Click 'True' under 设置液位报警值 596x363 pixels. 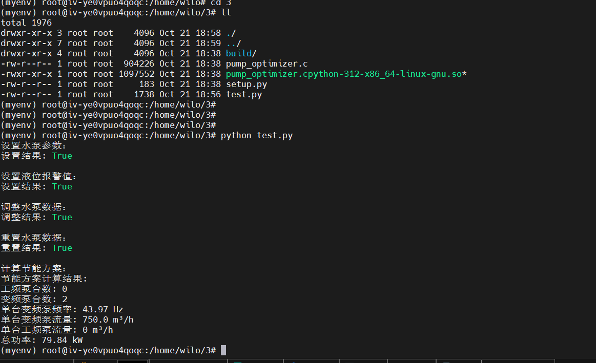click(62, 187)
